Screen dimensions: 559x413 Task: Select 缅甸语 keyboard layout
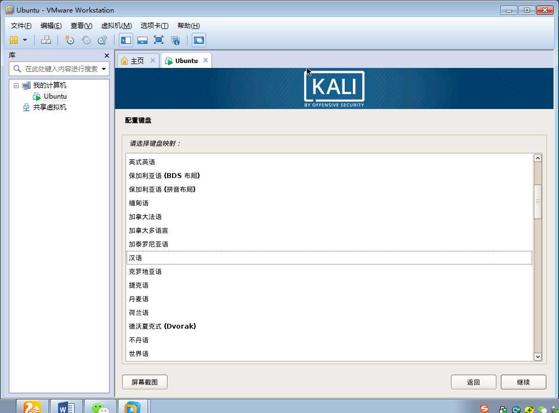click(329, 203)
